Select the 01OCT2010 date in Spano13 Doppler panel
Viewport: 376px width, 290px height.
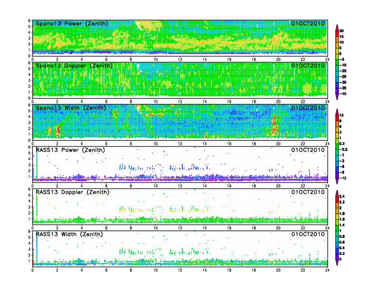pos(308,66)
